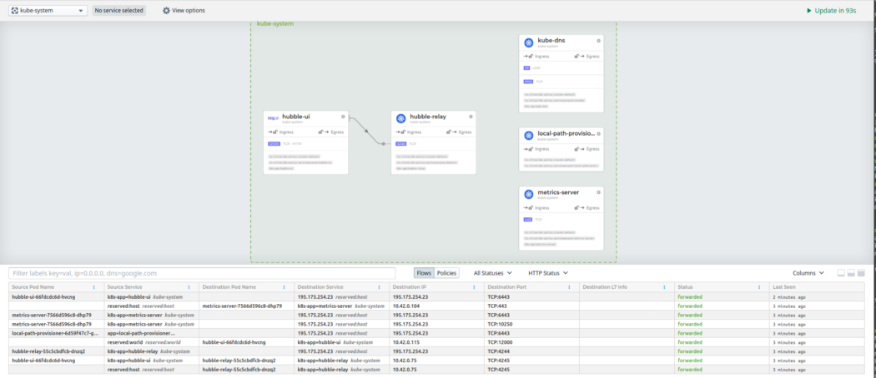Select the hubble-relay service card title
876x378 pixels.
428,117
